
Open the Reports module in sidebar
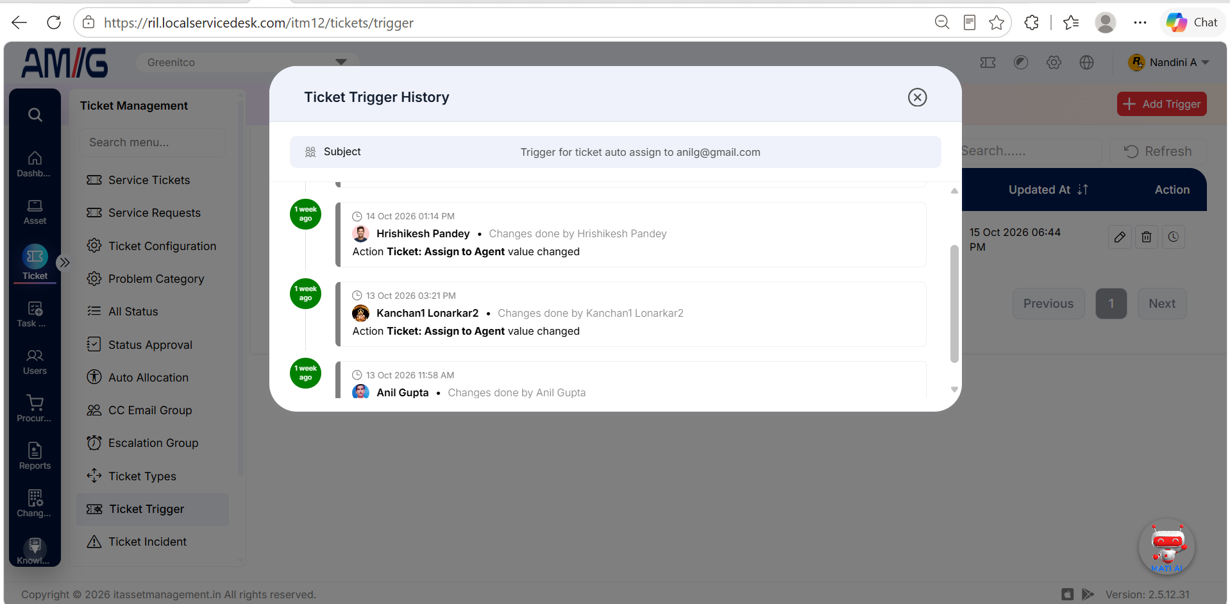[x=35, y=456]
